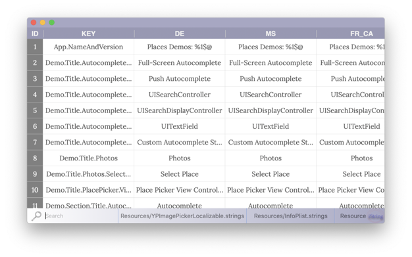This screenshot has height=257, width=412.
Task: Select row number 8 in the ID column
Action: (x=35, y=158)
